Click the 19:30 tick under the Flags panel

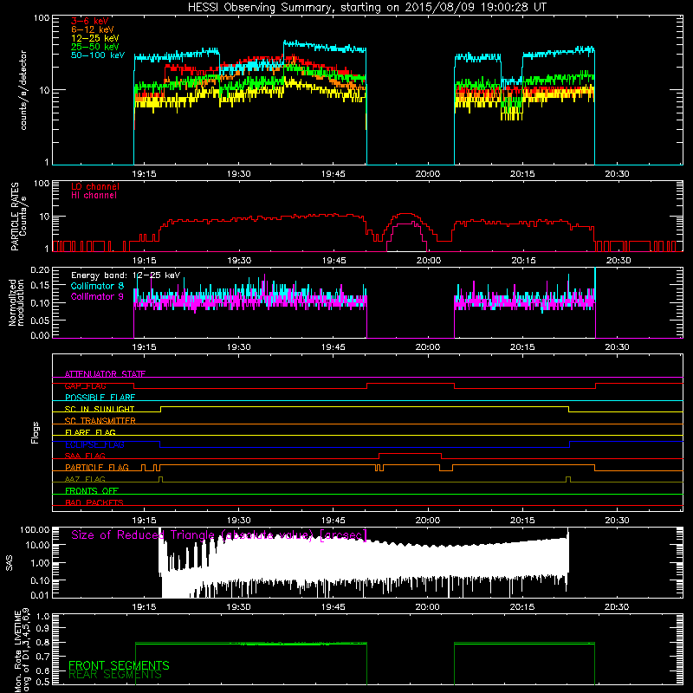pyautogui.click(x=239, y=521)
